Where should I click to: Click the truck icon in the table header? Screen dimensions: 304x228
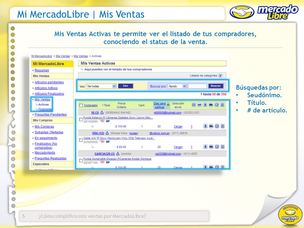pyautogui.click(x=211, y=105)
